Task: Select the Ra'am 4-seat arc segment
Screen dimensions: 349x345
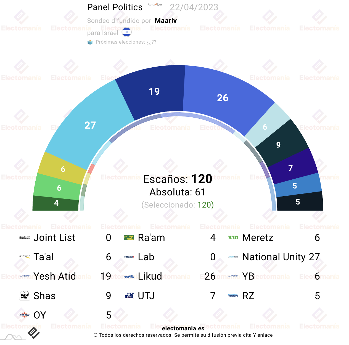Action: [56, 203]
